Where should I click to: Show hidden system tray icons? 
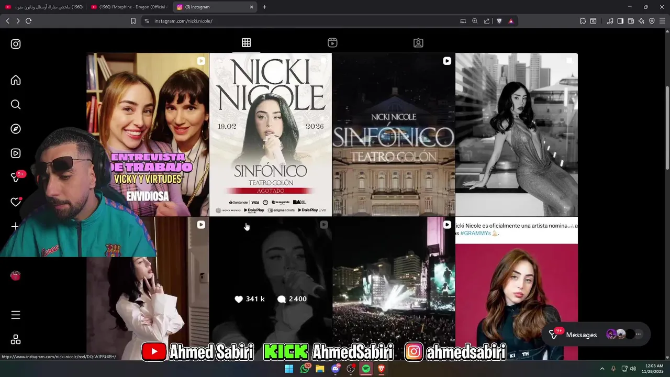point(602,369)
